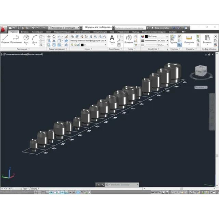Toggle layer on/off lightbulb icon
Viewport: 219px width, 219px height.
click(x=72, y=45)
